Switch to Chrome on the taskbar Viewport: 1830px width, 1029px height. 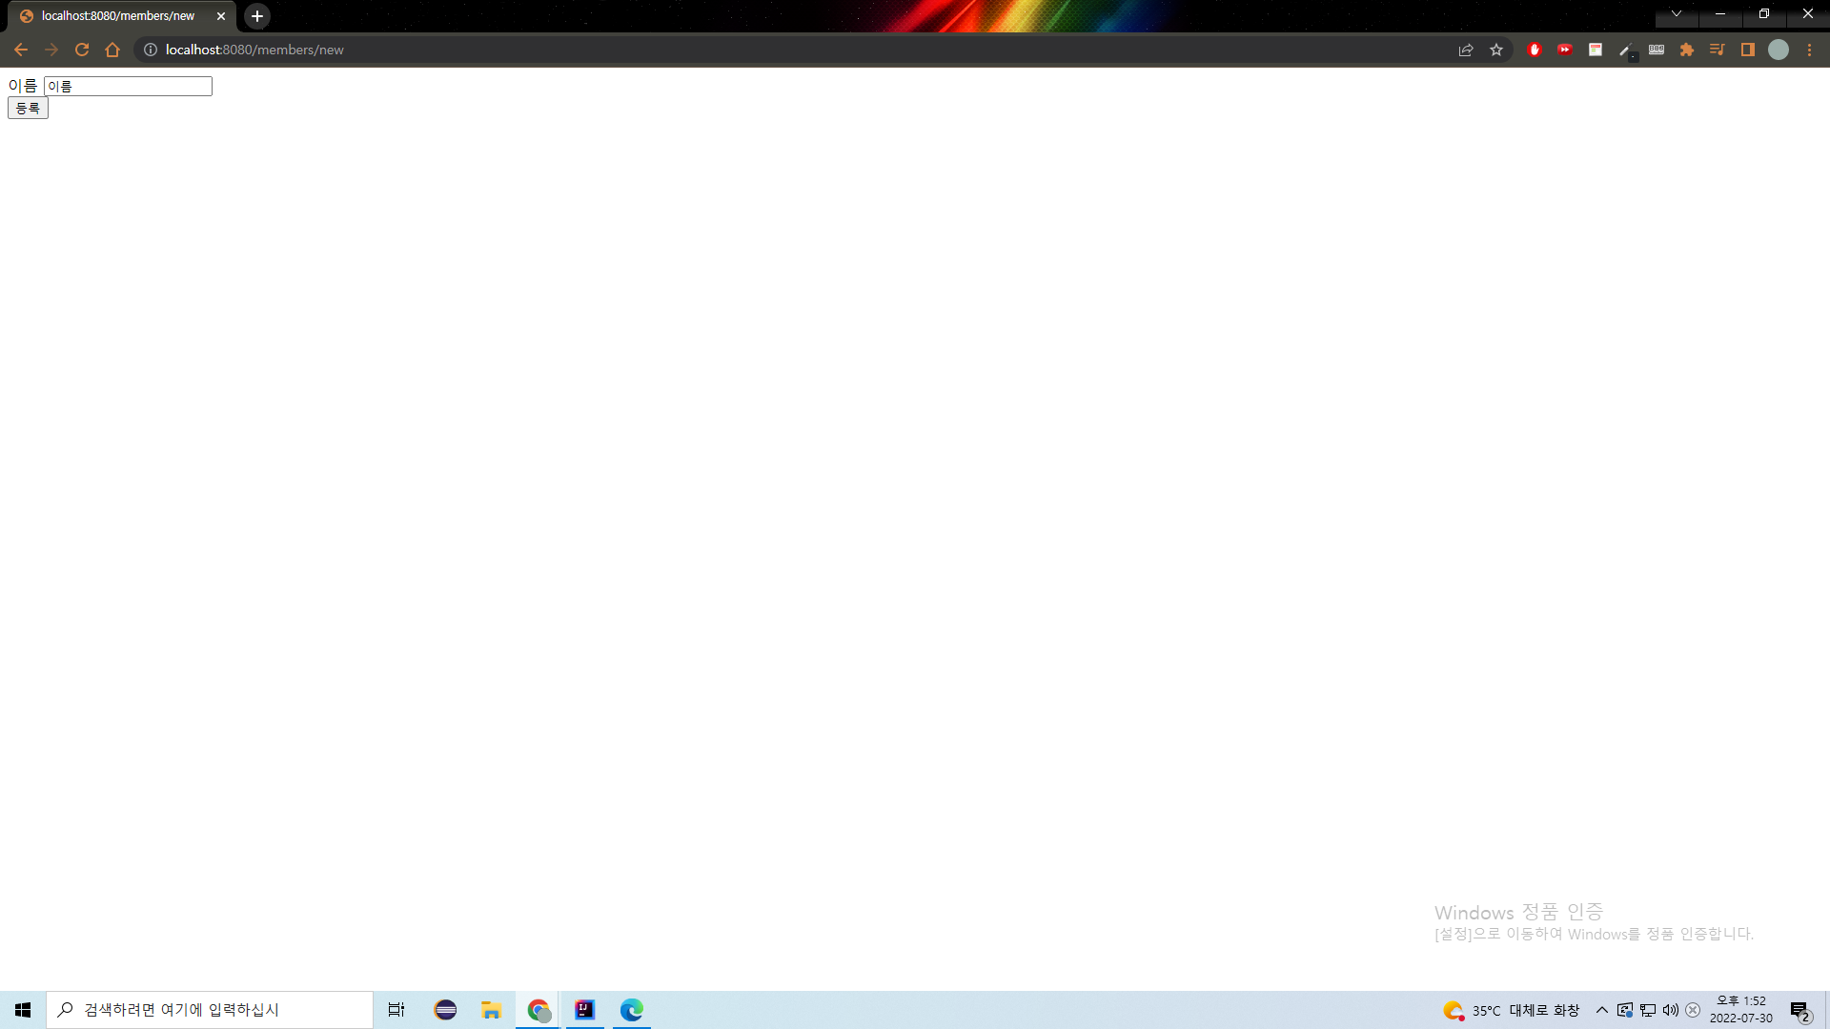[539, 1010]
